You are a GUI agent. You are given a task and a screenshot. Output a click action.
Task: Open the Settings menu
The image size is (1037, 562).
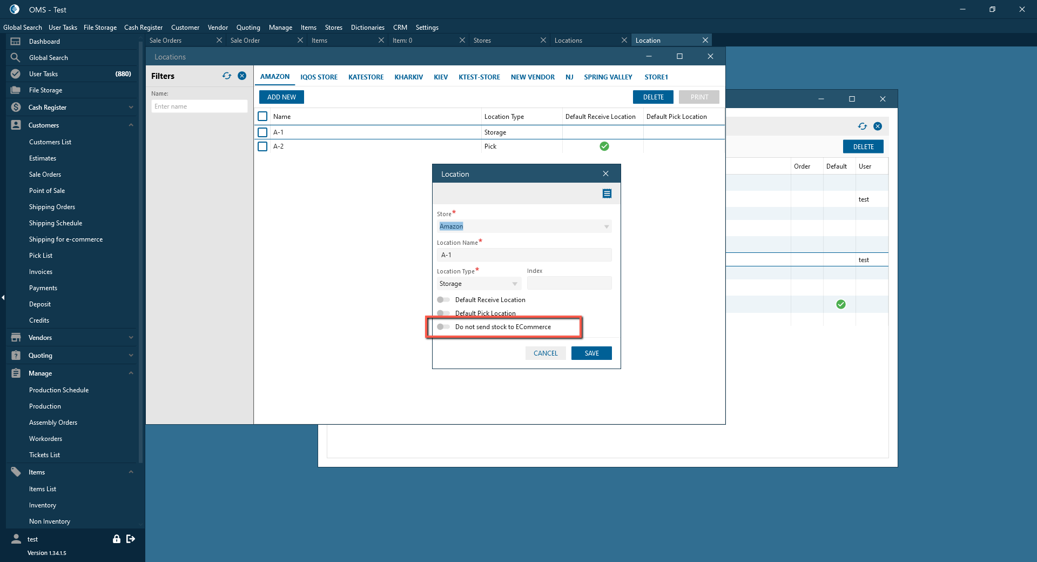(x=427, y=28)
